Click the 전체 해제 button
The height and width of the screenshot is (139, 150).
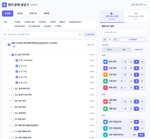pyautogui.click(x=132, y=40)
